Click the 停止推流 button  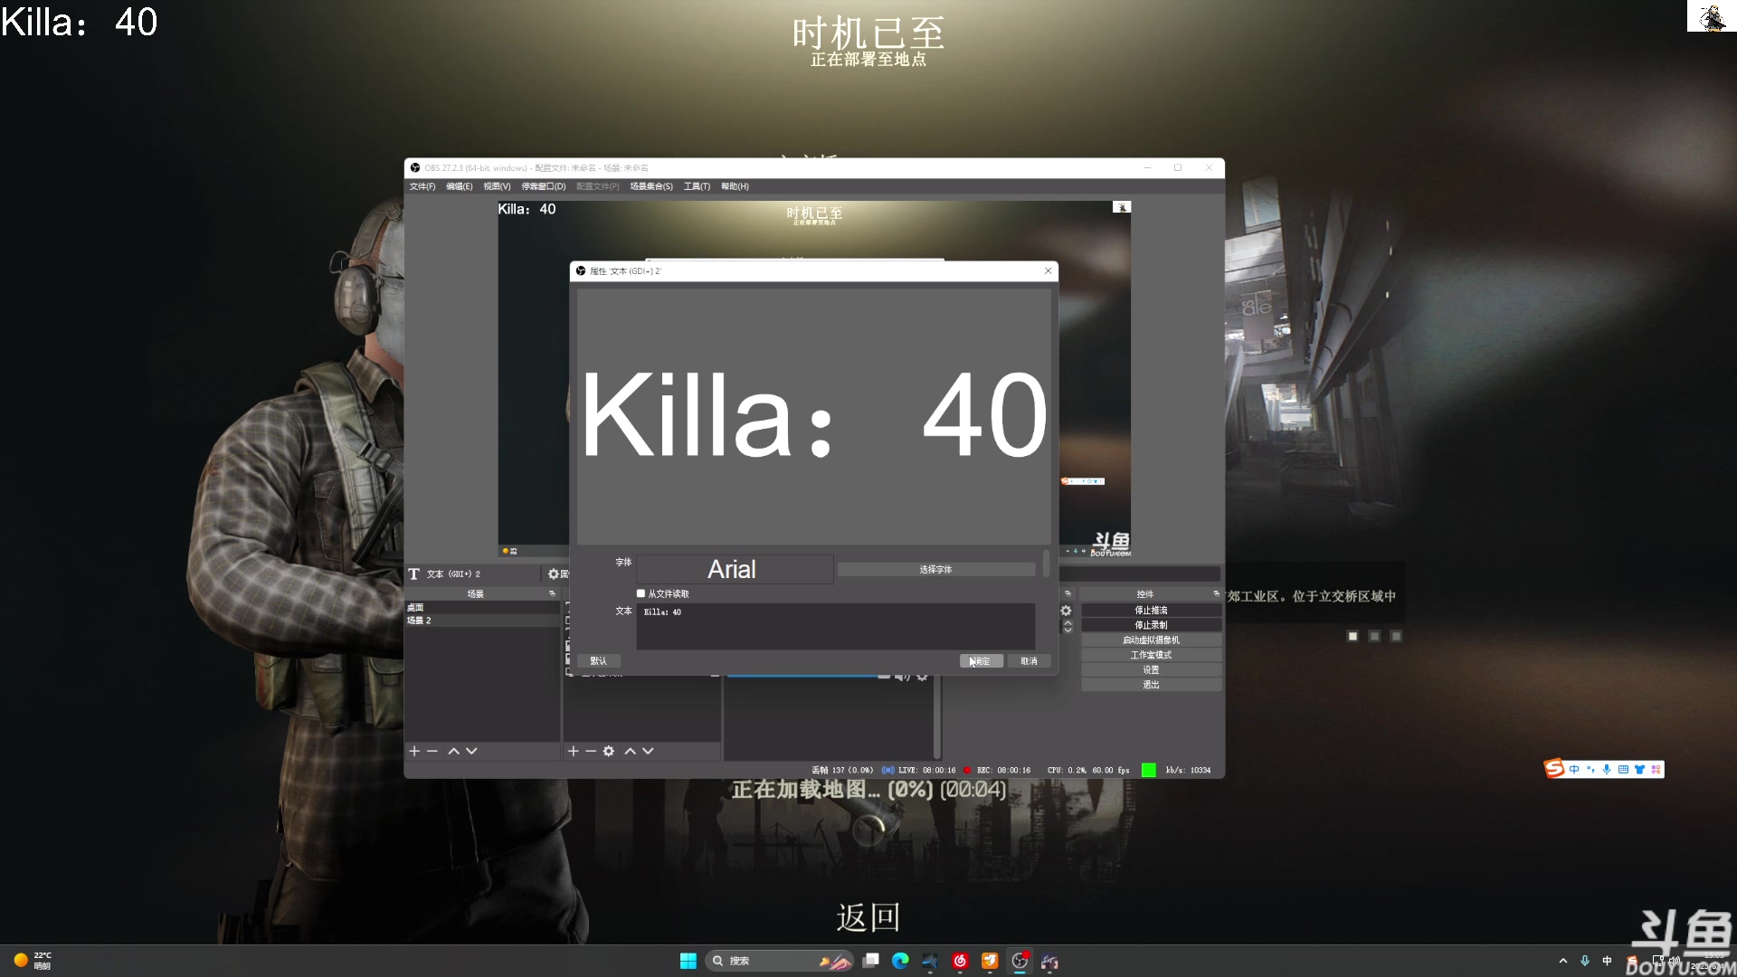[x=1151, y=611]
